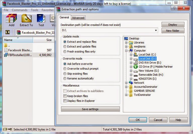Viewport: 193px width, 134px height.
Task: Select Extract and replace files option
Action: 65,42
